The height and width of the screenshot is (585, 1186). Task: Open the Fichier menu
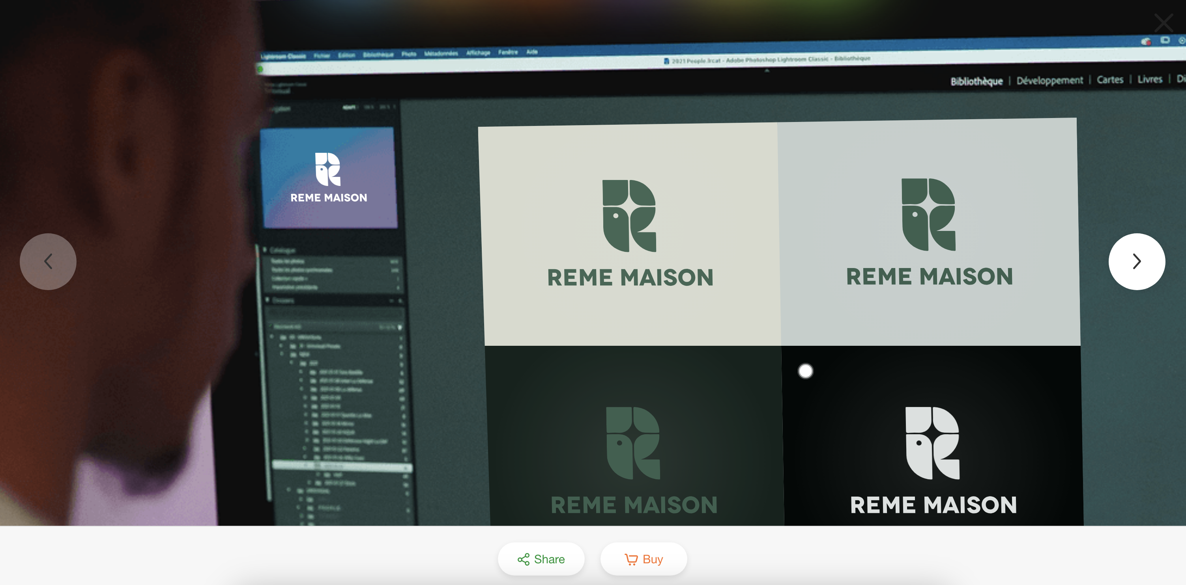(322, 56)
